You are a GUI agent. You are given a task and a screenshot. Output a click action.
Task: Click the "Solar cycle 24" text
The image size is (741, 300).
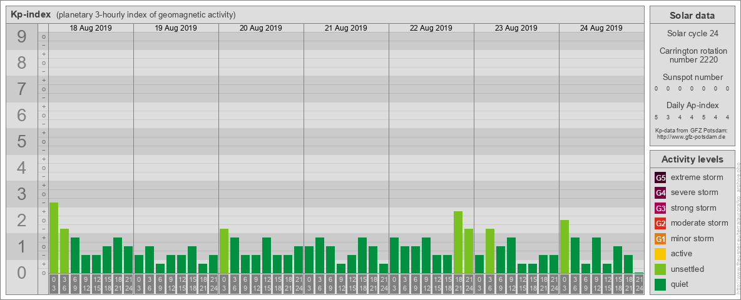692,34
